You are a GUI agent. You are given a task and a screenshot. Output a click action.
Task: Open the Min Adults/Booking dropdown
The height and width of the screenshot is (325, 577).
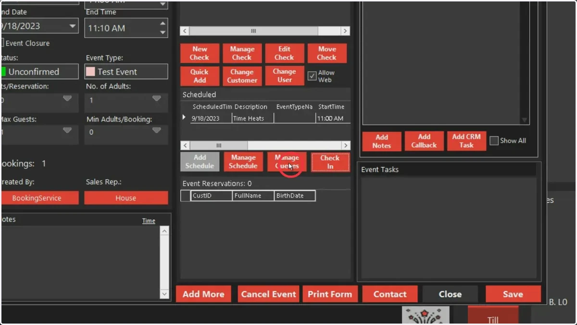pyautogui.click(x=156, y=130)
